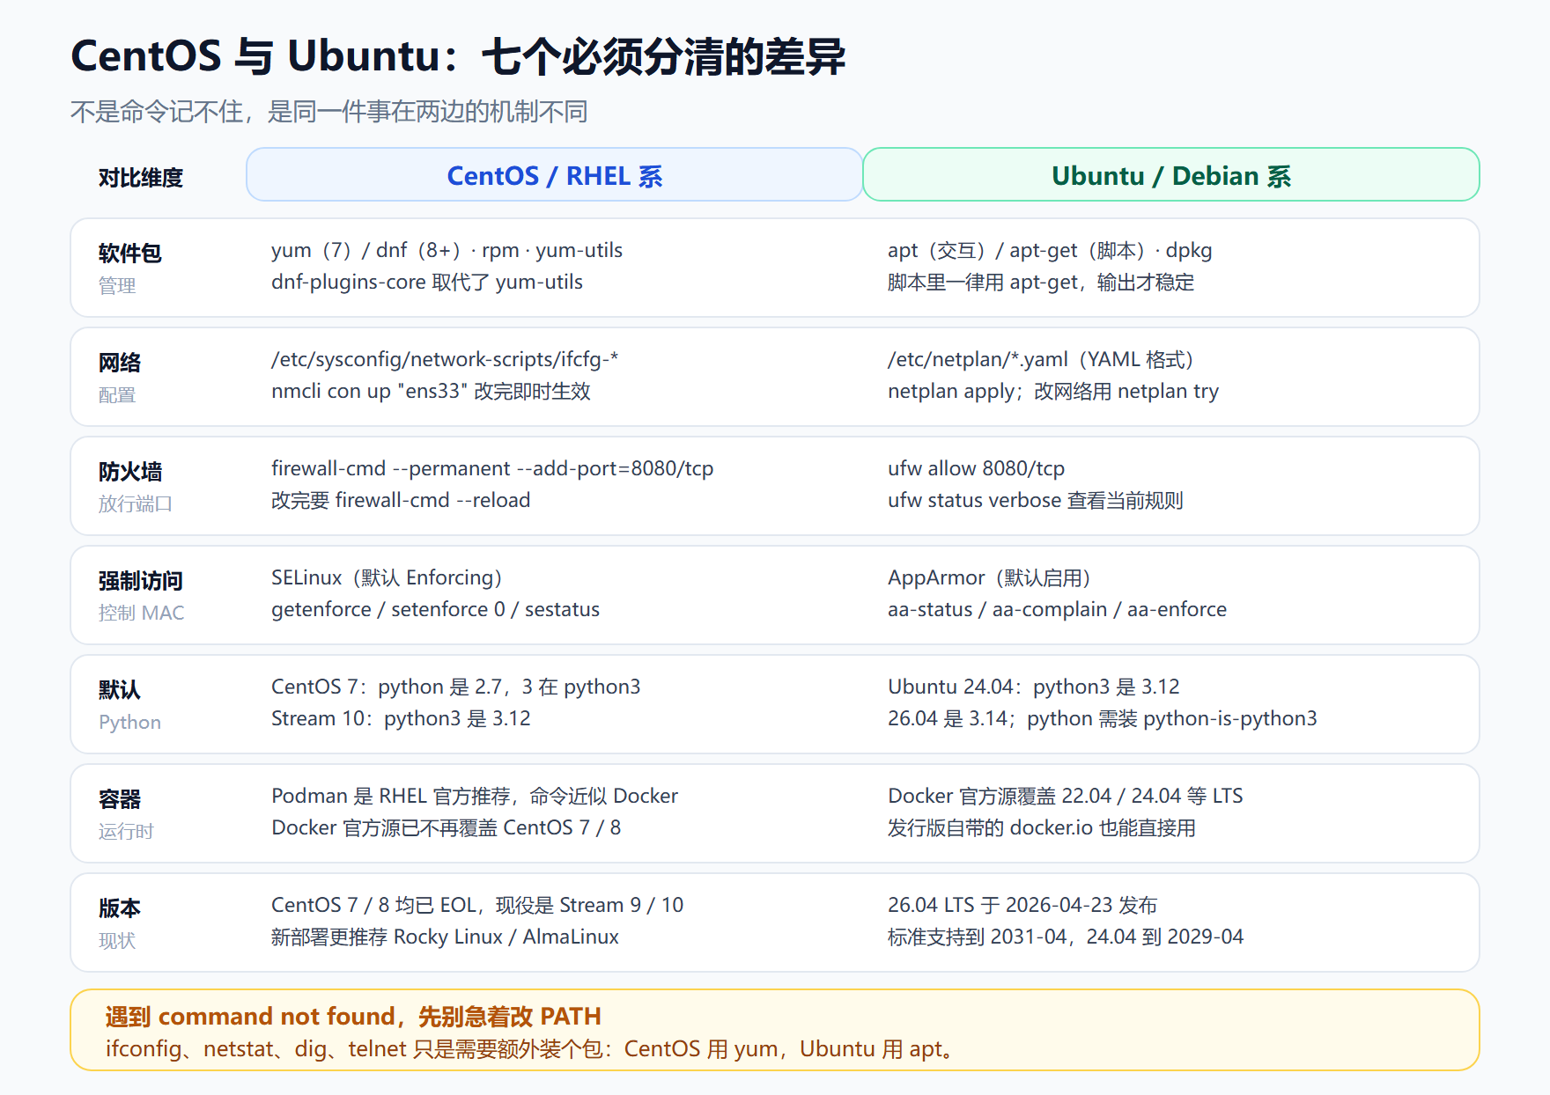Click the note line starting "ifconfig、netstat、dig、telnet"
1550x1095 pixels.
529,1049
